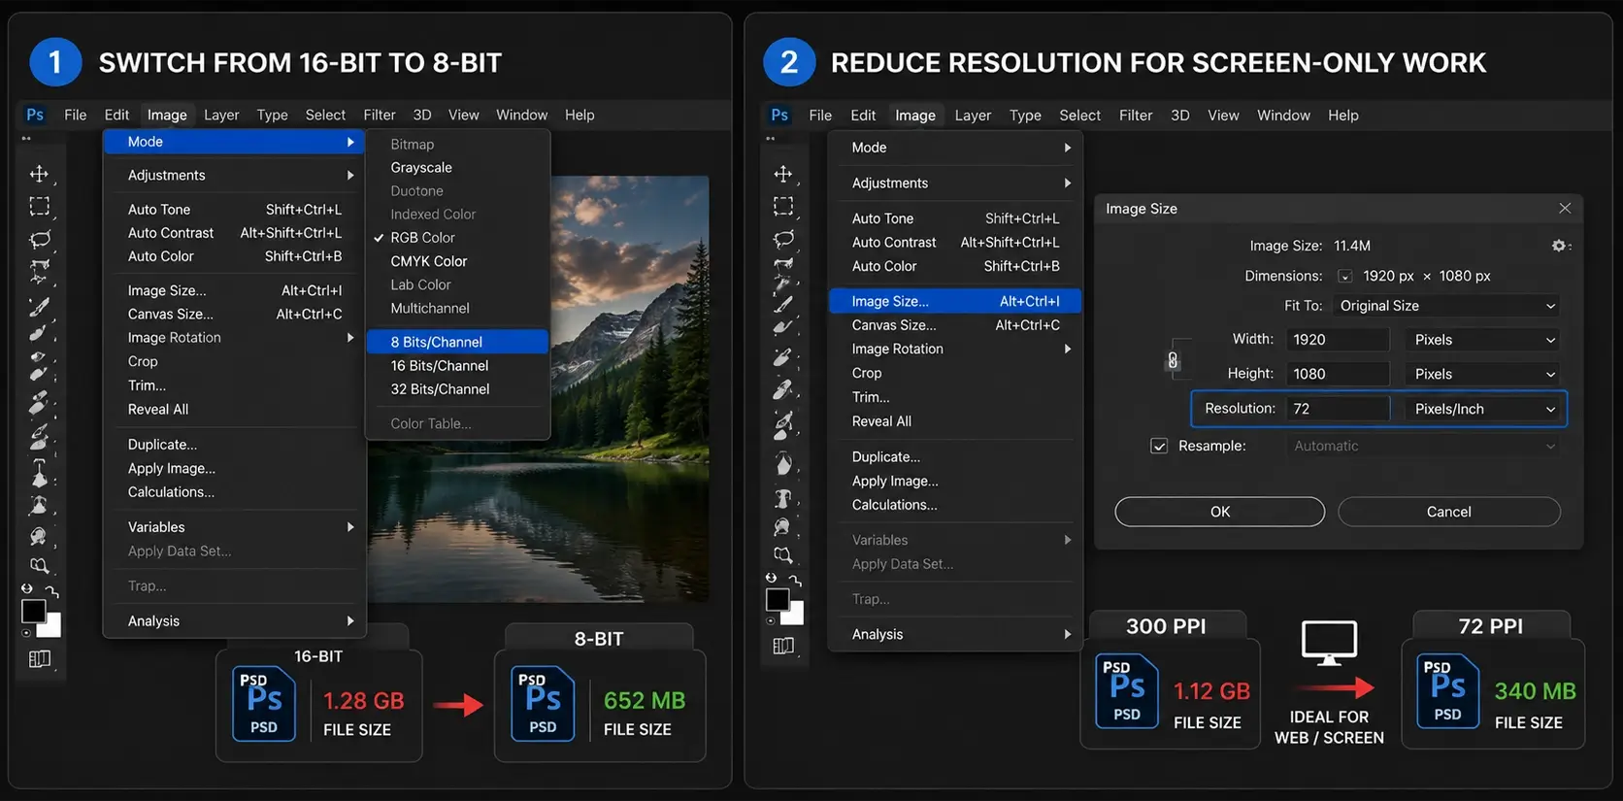Click Cancel in Image Size dialog

click(1449, 512)
